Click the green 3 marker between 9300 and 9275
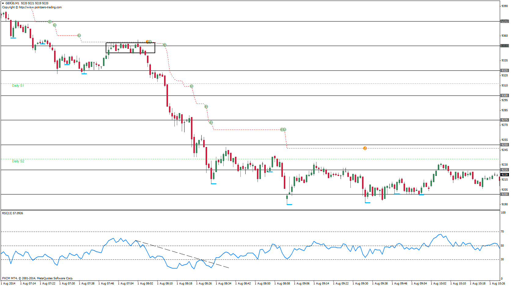Image resolution: width=512 pixels, height=286 pixels. point(206,107)
